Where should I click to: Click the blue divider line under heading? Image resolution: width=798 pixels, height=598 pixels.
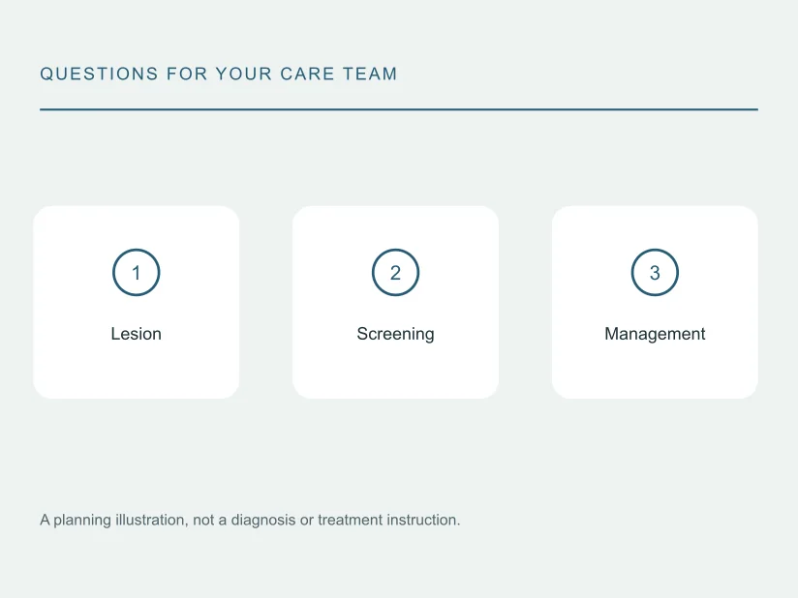tap(399, 109)
